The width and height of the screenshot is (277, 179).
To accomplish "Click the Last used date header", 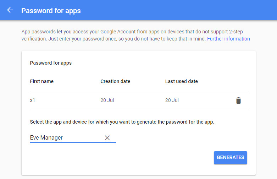I will click(182, 81).
